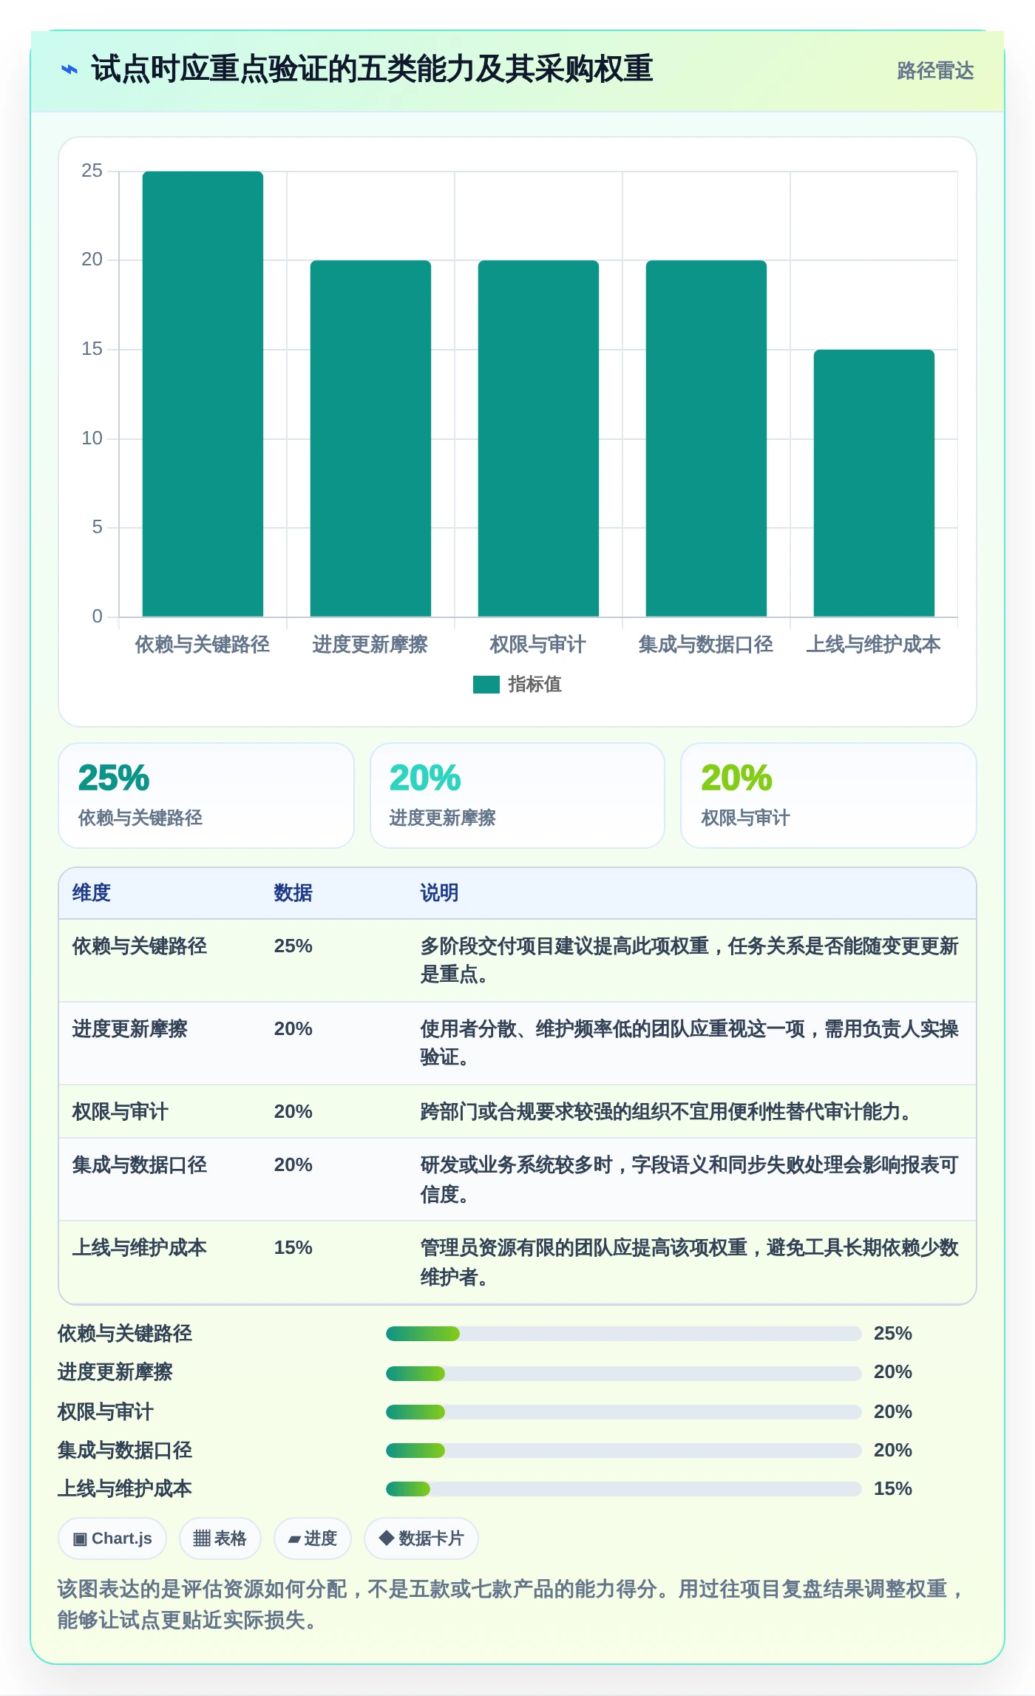Click the 数据 column header
1035x1696 pixels.
(x=293, y=893)
